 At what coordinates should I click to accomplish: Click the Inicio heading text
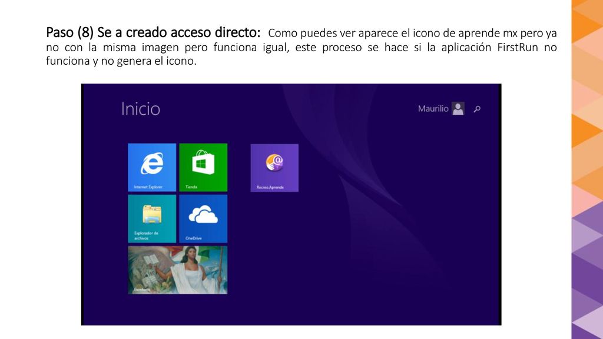[x=140, y=109]
